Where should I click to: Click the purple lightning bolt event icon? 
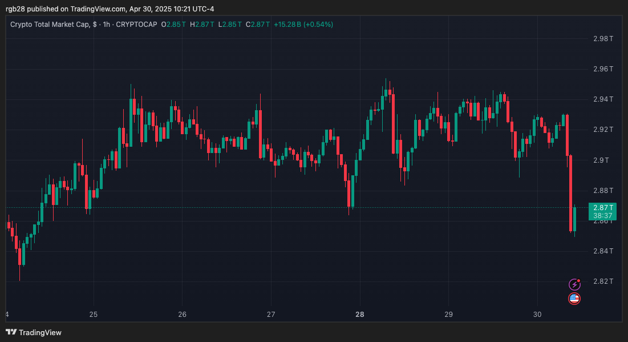[574, 284]
